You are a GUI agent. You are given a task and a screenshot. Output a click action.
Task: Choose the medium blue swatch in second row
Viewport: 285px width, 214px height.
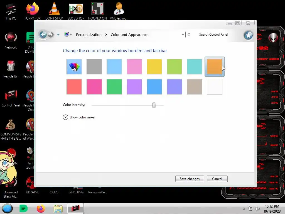tap(154, 87)
